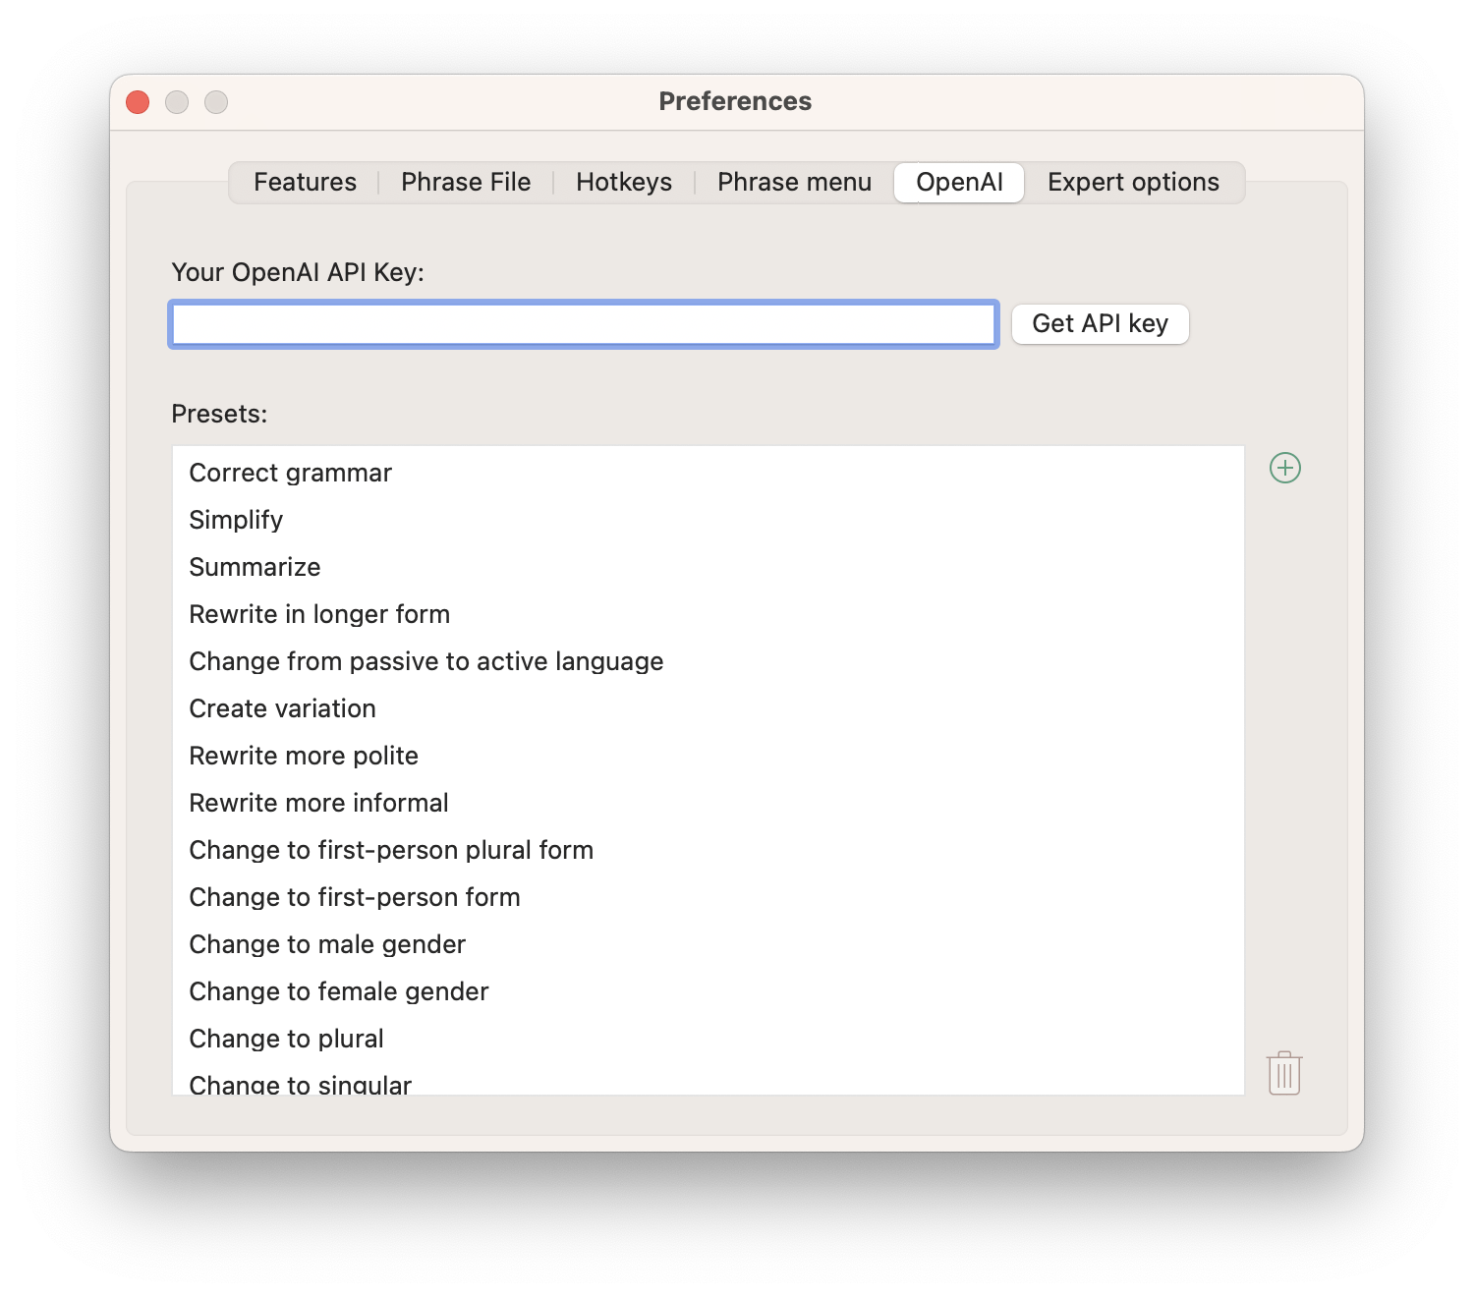
Task: Choose the Change to female gender preset
Action: [x=708, y=991]
